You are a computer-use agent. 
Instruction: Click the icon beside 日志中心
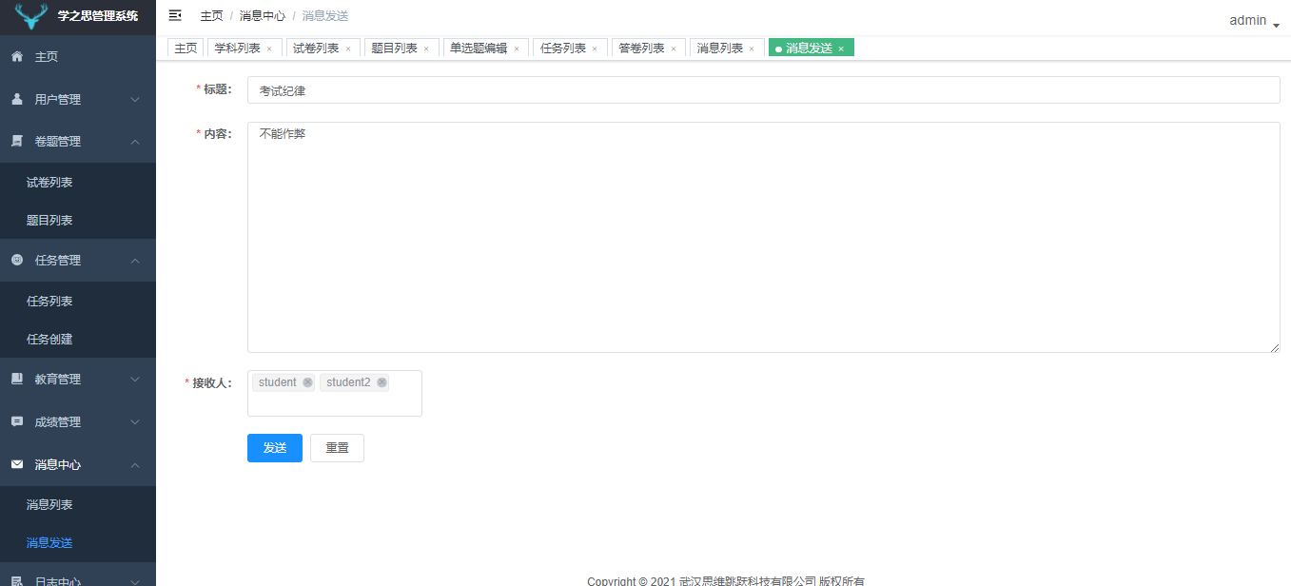tap(17, 581)
